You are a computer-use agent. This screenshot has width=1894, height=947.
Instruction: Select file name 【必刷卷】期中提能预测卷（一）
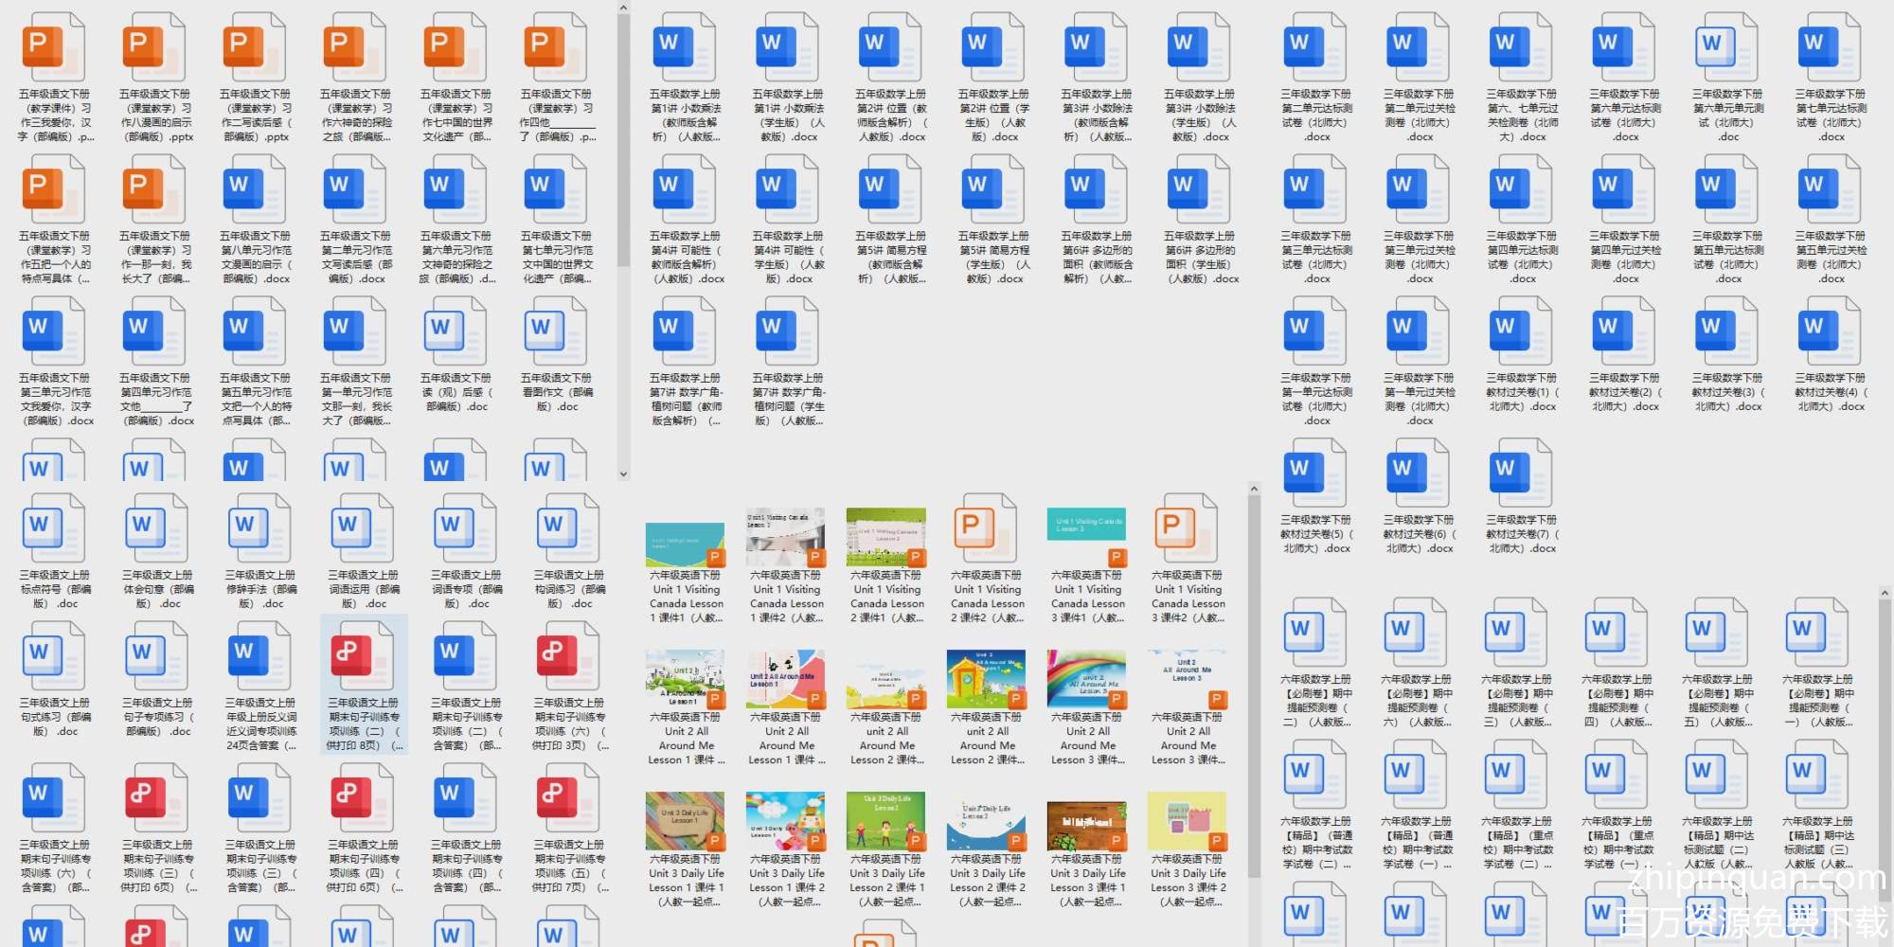tap(1818, 701)
